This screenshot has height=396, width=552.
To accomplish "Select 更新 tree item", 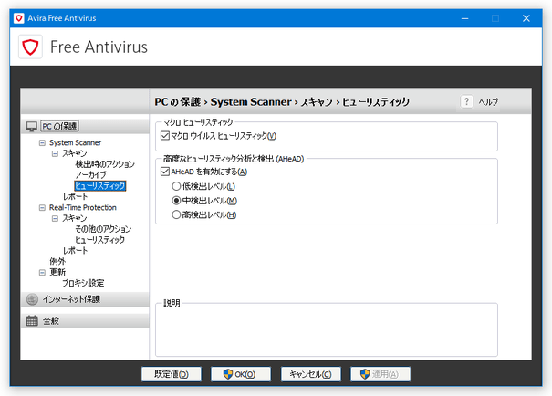I will [57, 273].
